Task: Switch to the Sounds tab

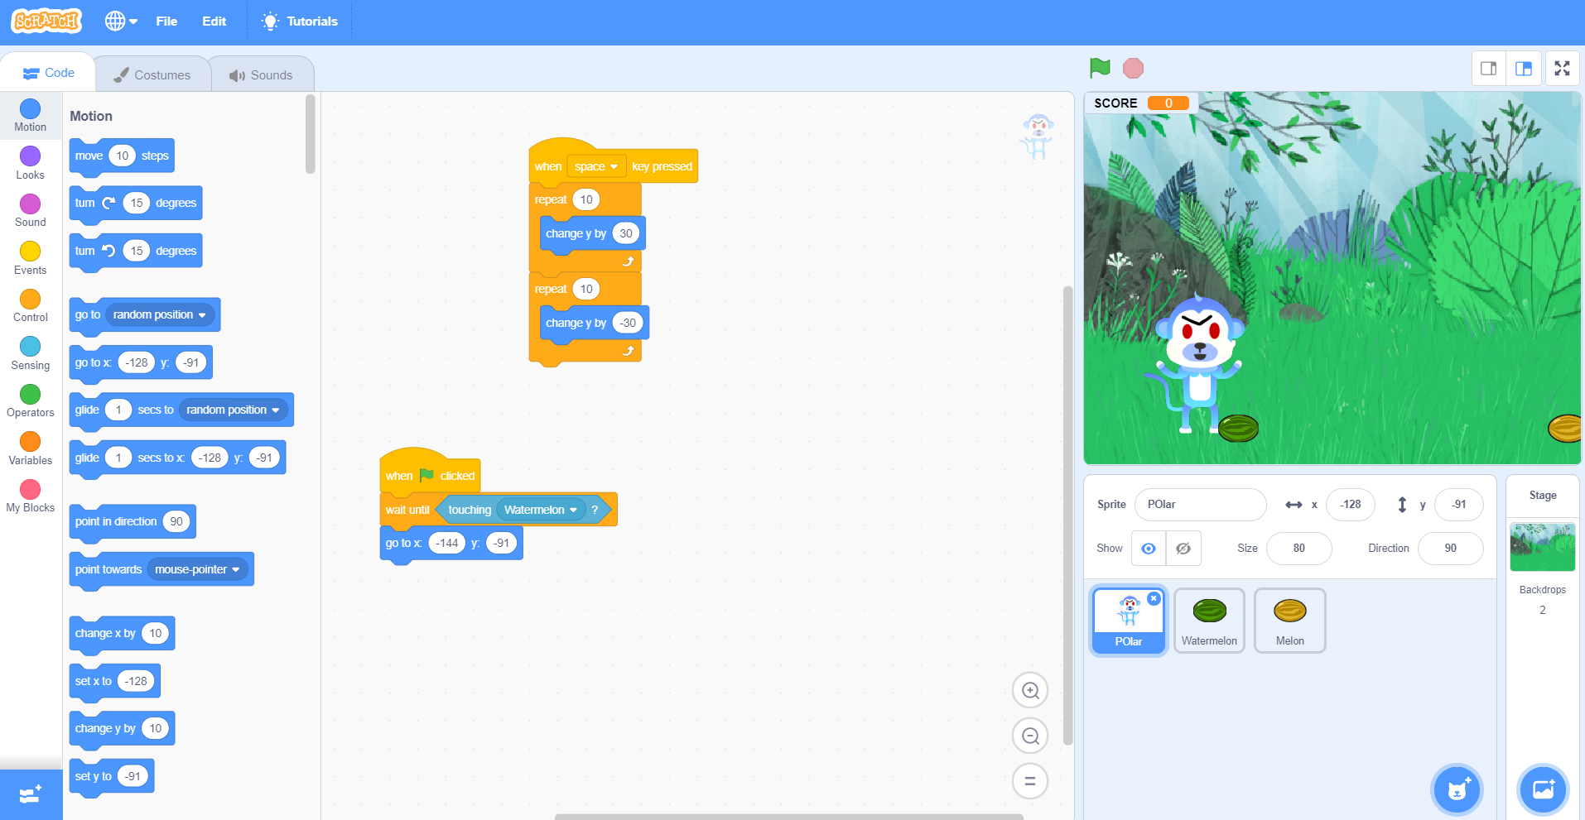Action: pyautogui.click(x=261, y=74)
